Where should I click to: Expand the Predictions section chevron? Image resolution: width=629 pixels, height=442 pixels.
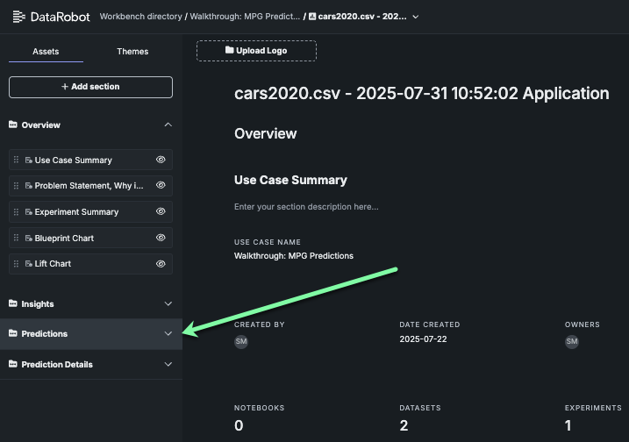click(x=168, y=334)
